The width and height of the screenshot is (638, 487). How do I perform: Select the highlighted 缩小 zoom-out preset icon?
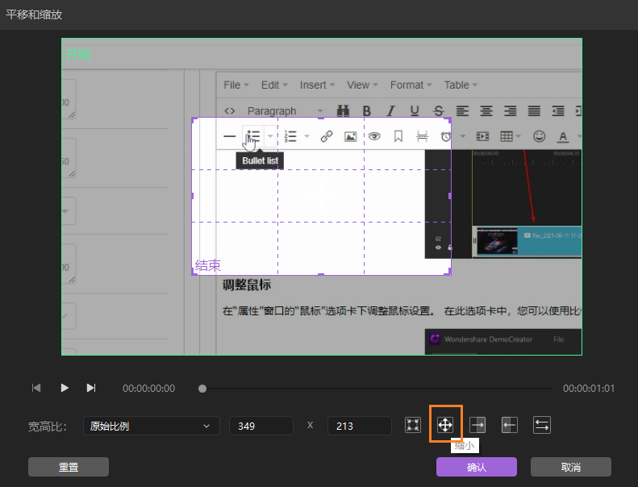pos(445,425)
